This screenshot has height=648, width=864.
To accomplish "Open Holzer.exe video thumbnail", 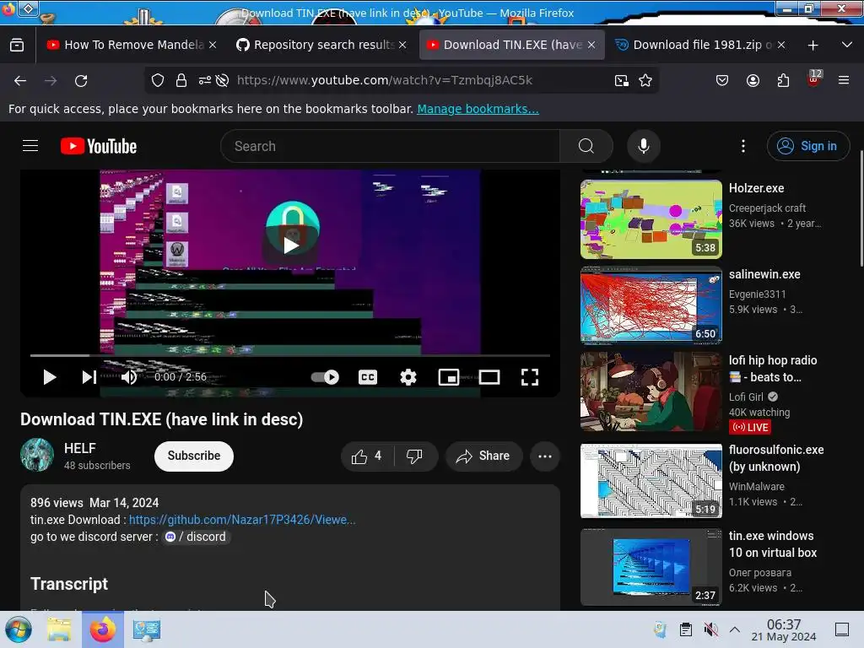I will coord(651,219).
